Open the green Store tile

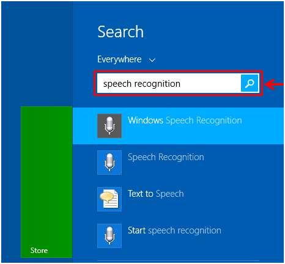pyautogui.click(x=46, y=182)
